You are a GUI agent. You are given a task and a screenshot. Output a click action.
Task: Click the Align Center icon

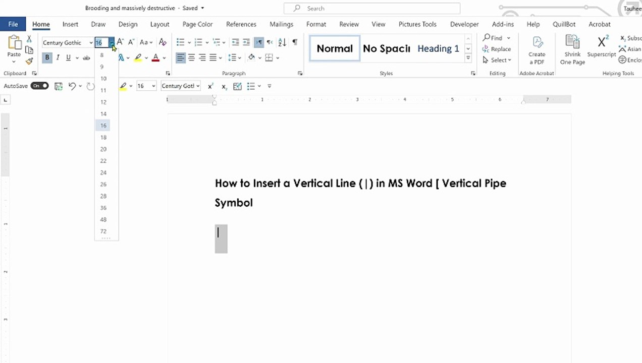click(191, 58)
